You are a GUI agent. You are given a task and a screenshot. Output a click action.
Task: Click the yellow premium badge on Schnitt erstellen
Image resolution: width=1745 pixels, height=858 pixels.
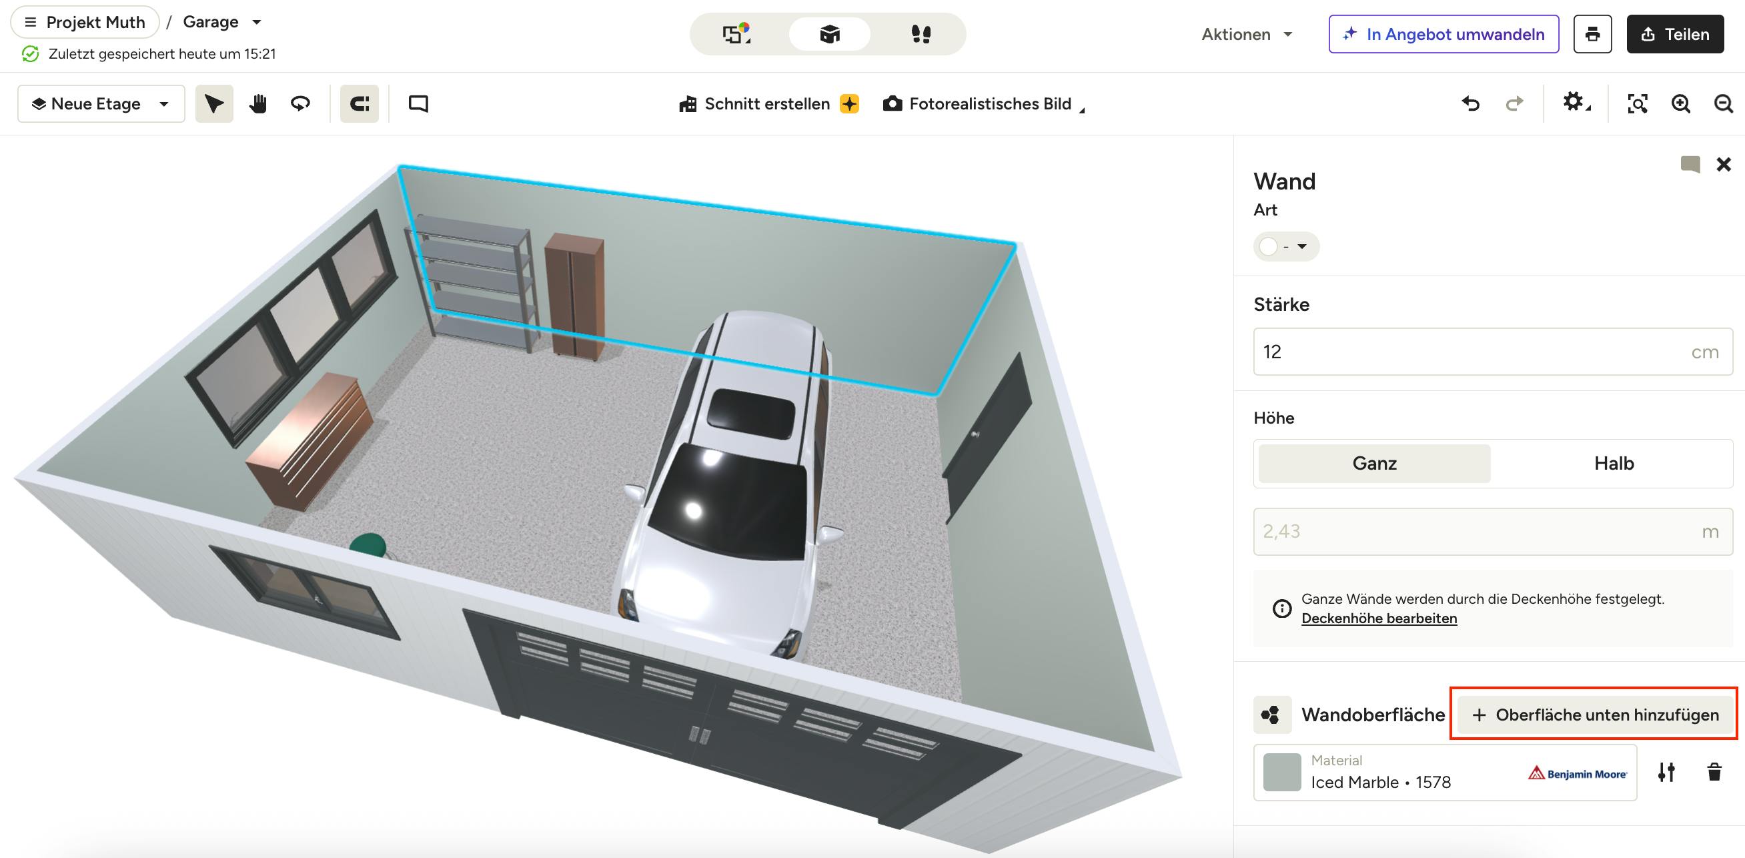[849, 103]
